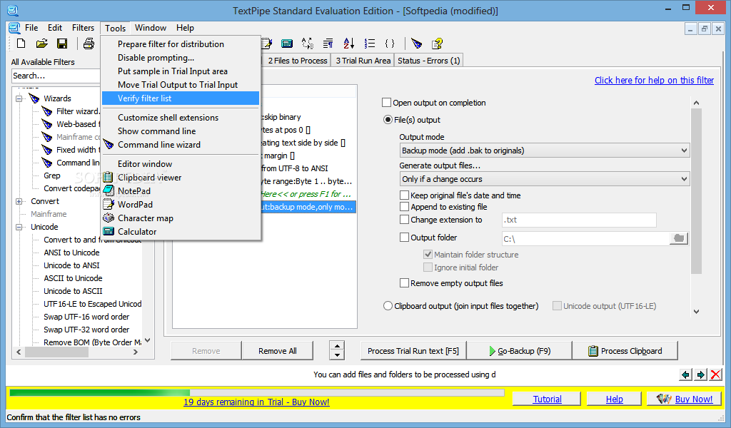Screen dimensions: 731x428
Task: Click the output folder browse icon
Action: [679, 238]
